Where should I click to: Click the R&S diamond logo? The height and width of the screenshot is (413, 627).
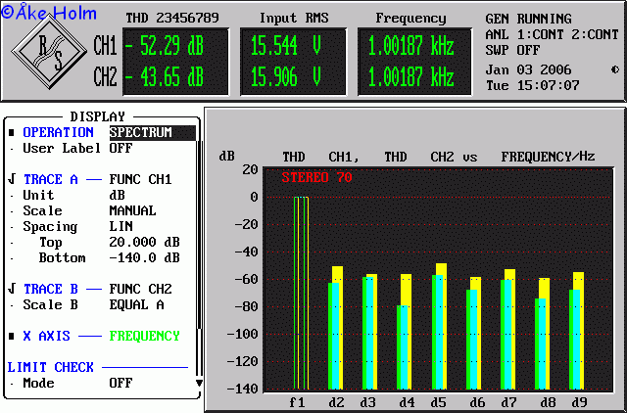pos(49,51)
